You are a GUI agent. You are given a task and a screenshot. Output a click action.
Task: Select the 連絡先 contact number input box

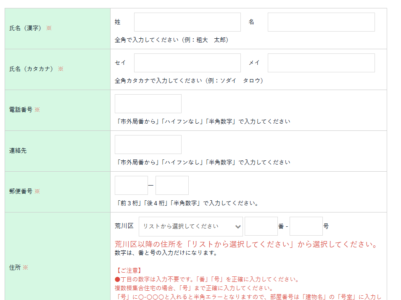[148, 145]
